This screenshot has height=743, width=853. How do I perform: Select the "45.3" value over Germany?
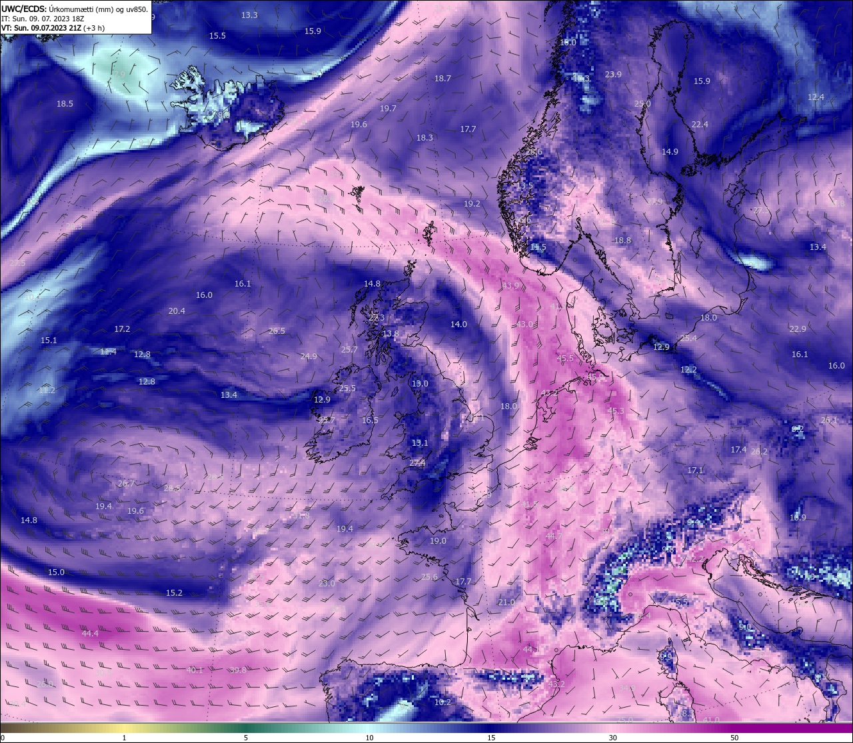pos(616,410)
